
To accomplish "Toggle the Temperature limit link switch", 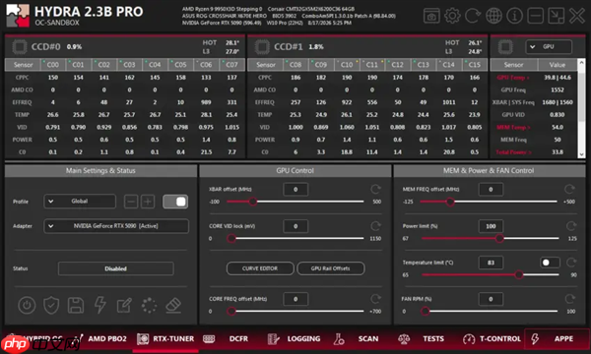I will point(550,263).
